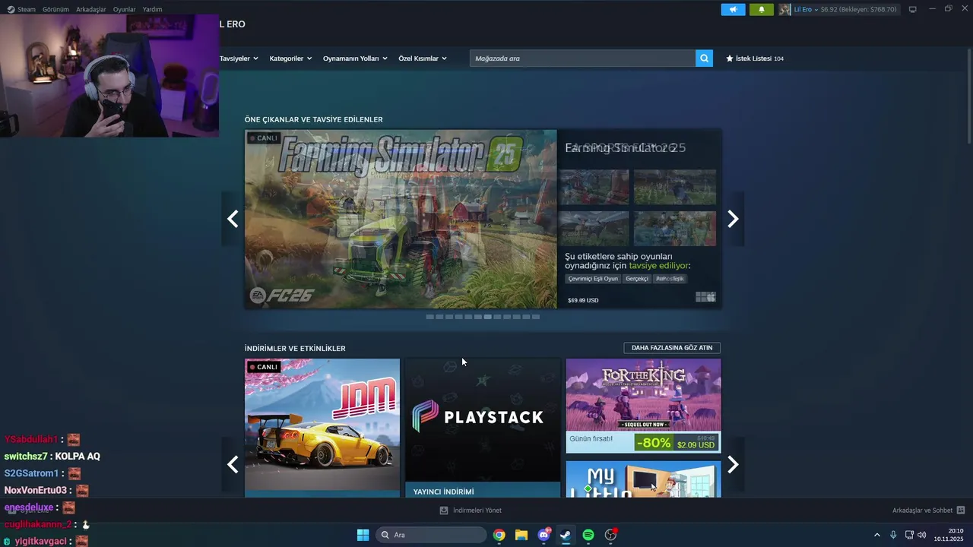Open the volume tray icon
Image resolution: width=973 pixels, height=547 pixels.
click(922, 535)
